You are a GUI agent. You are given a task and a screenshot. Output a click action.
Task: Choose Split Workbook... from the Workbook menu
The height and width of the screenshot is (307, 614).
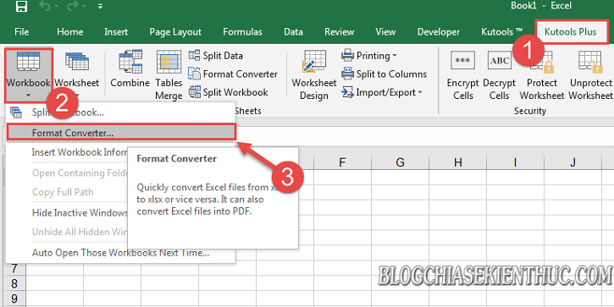(x=120, y=112)
